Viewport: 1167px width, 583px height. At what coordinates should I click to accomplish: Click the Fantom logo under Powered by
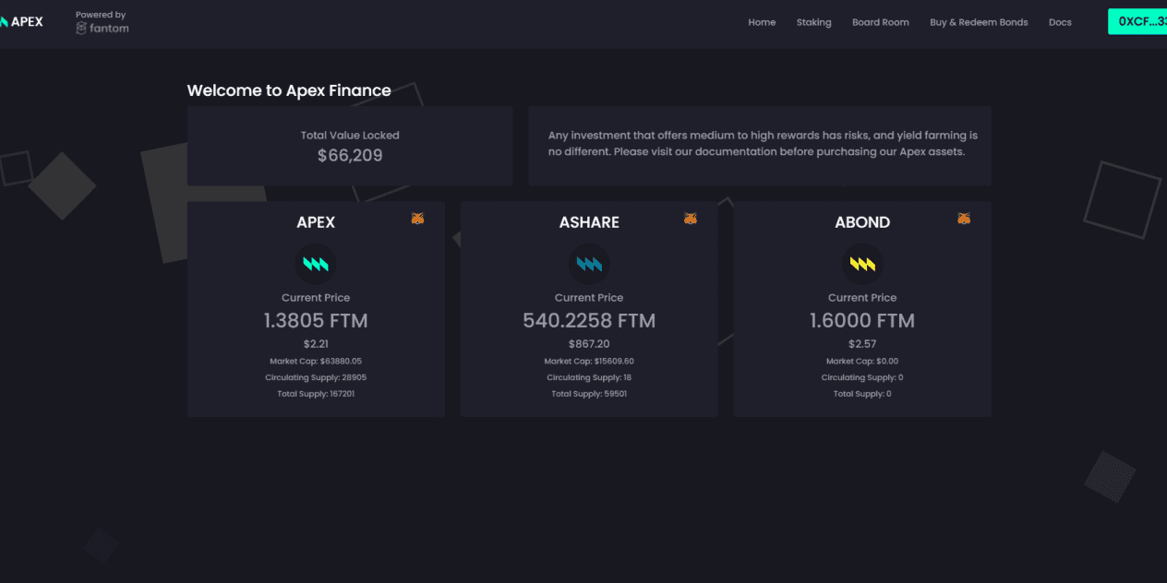tap(102, 29)
